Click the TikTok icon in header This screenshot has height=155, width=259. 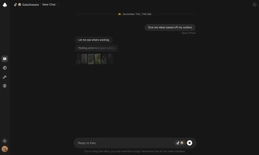pos(15,5)
